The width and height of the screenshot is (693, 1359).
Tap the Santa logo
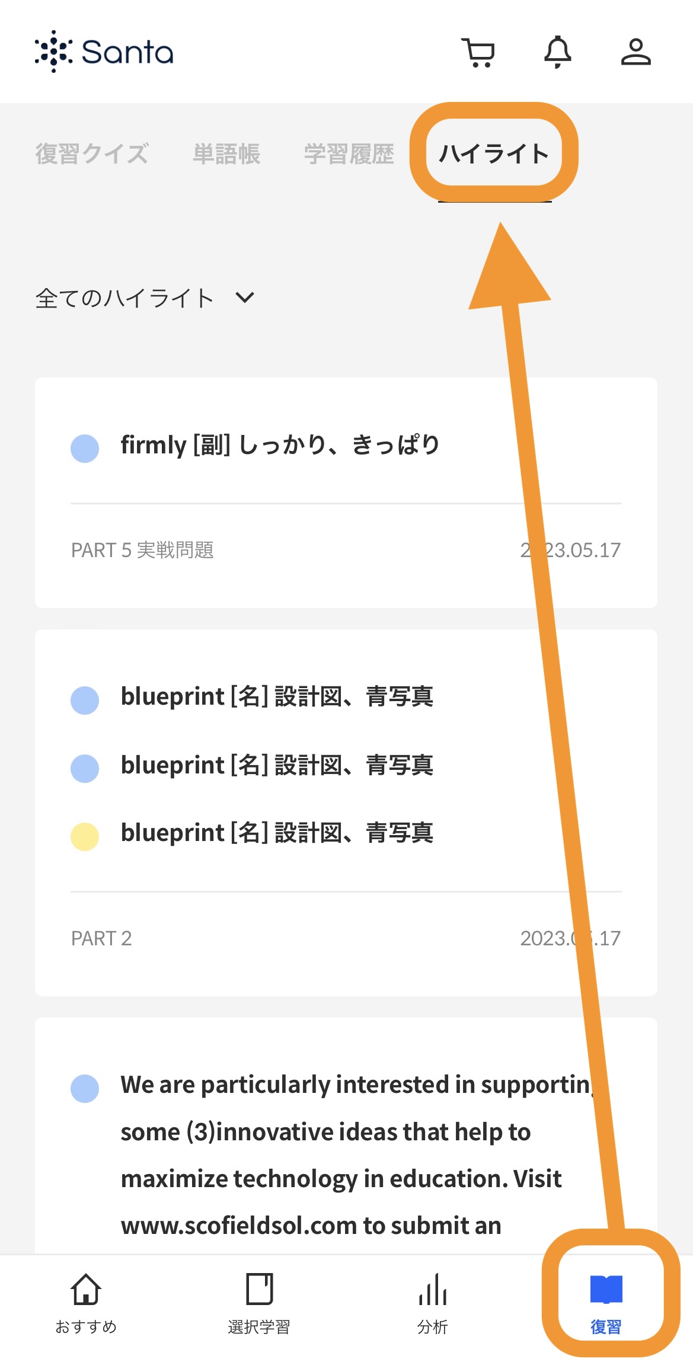(x=104, y=52)
